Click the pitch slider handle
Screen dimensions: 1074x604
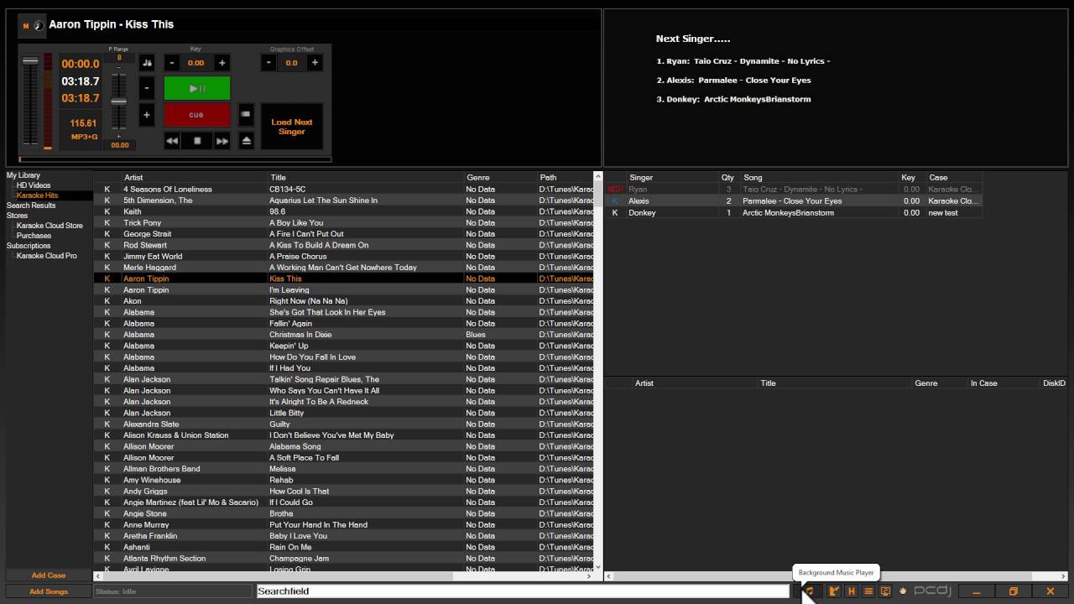point(119,102)
